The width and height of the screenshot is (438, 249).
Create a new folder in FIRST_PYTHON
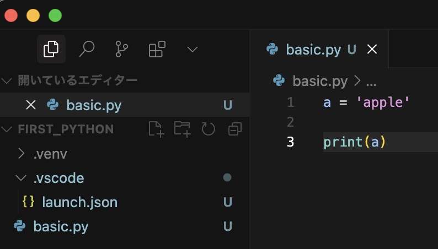point(182,129)
